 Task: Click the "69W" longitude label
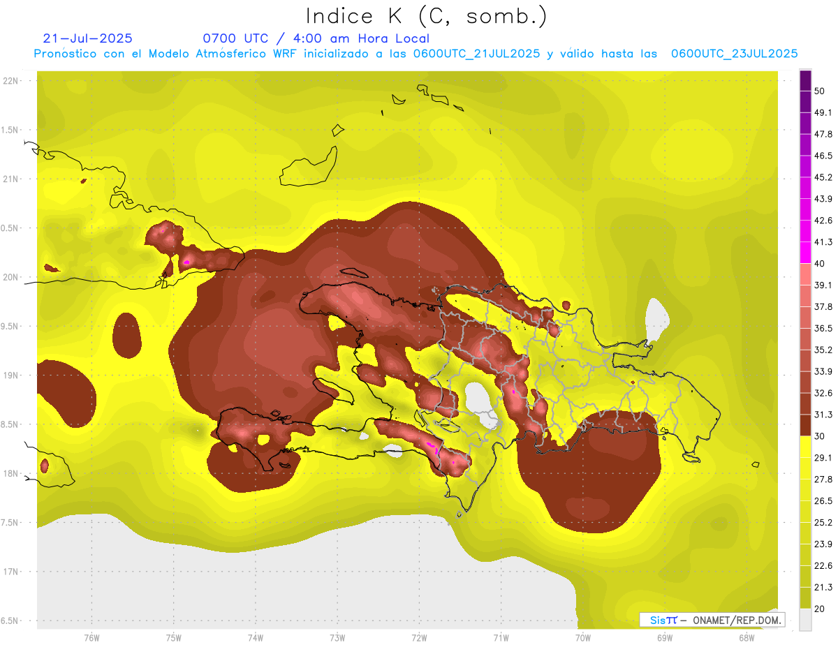665,637
